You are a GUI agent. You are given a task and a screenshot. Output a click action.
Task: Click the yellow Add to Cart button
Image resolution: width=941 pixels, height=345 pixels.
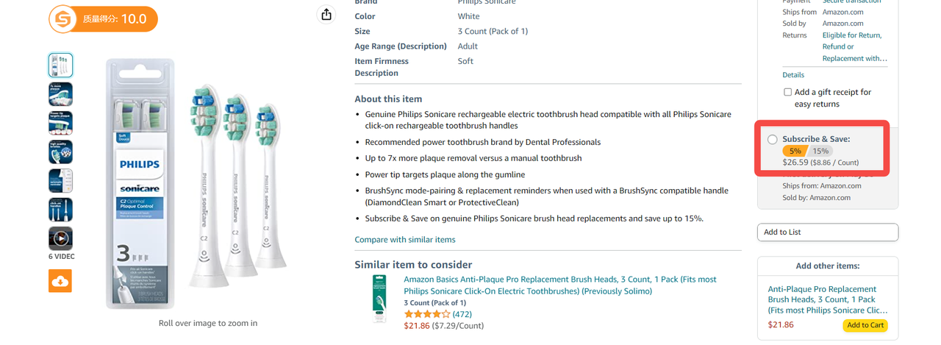pos(865,325)
